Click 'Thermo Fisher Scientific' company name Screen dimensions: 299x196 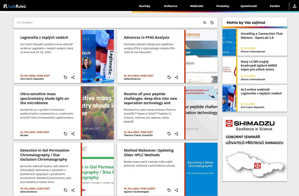click(138, 135)
